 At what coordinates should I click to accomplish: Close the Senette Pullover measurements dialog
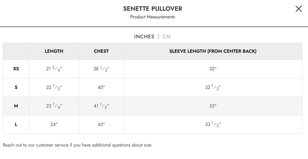pyautogui.click(x=298, y=9)
